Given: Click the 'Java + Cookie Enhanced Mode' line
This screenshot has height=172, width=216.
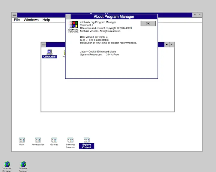Looking at the screenshot, I should [98, 52].
